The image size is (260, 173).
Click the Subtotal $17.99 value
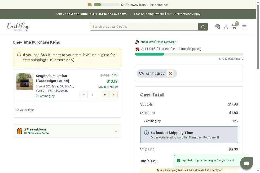tap(233, 104)
